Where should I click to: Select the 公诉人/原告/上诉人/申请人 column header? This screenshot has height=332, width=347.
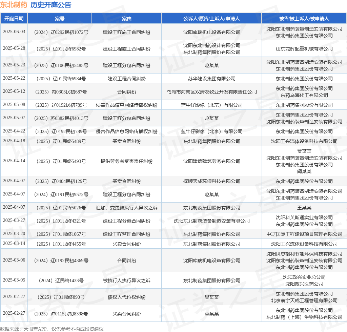click(211, 19)
